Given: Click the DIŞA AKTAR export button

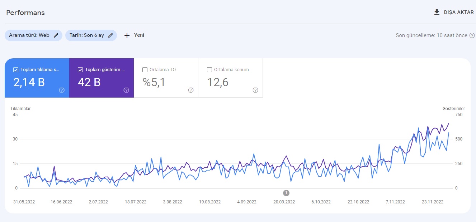Looking at the screenshot, I should click(x=458, y=12).
